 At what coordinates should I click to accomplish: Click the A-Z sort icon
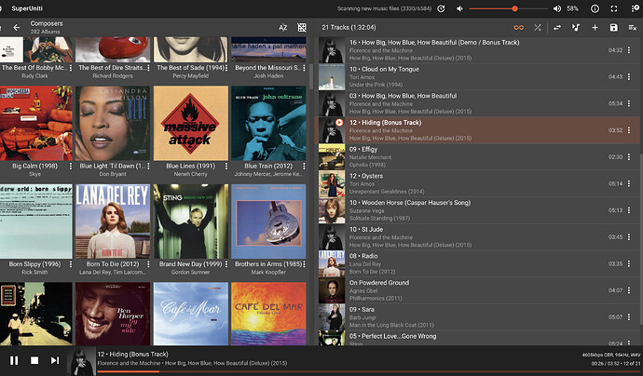pyautogui.click(x=283, y=27)
